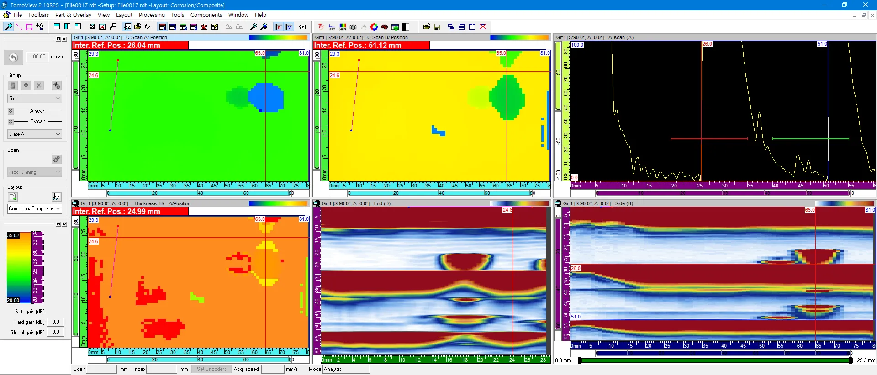The width and height of the screenshot is (877, 375).
Task: Open the Gate A dropdown
Action: 35,134
